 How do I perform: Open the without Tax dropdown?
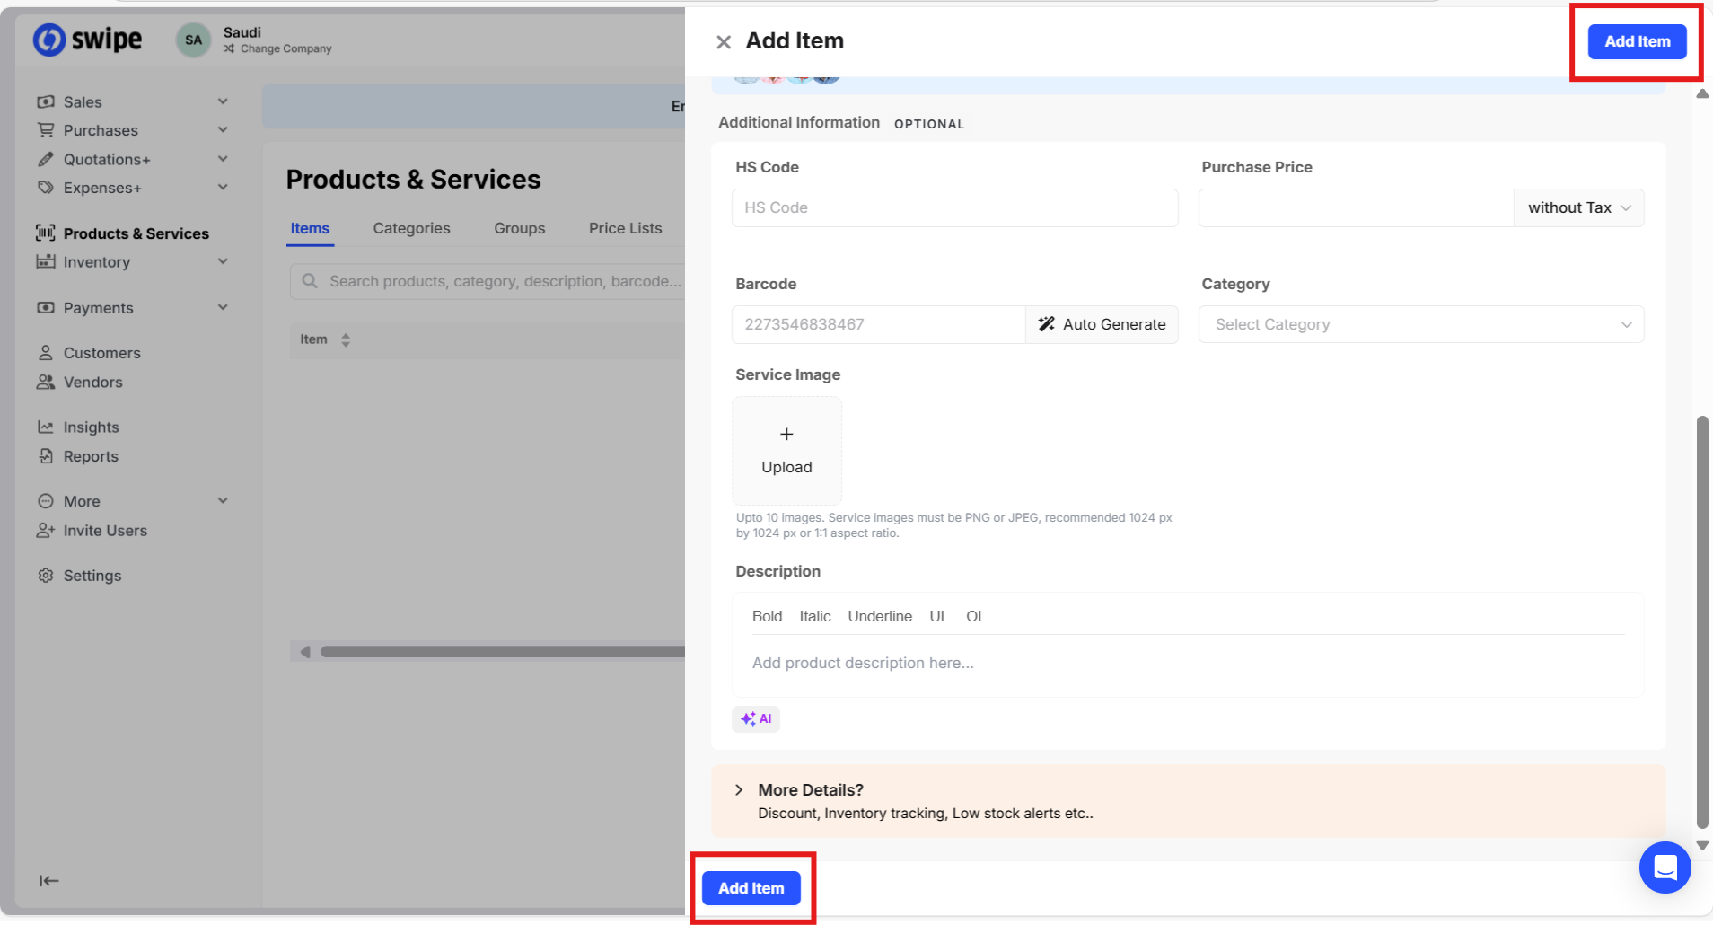(1578, 208)
